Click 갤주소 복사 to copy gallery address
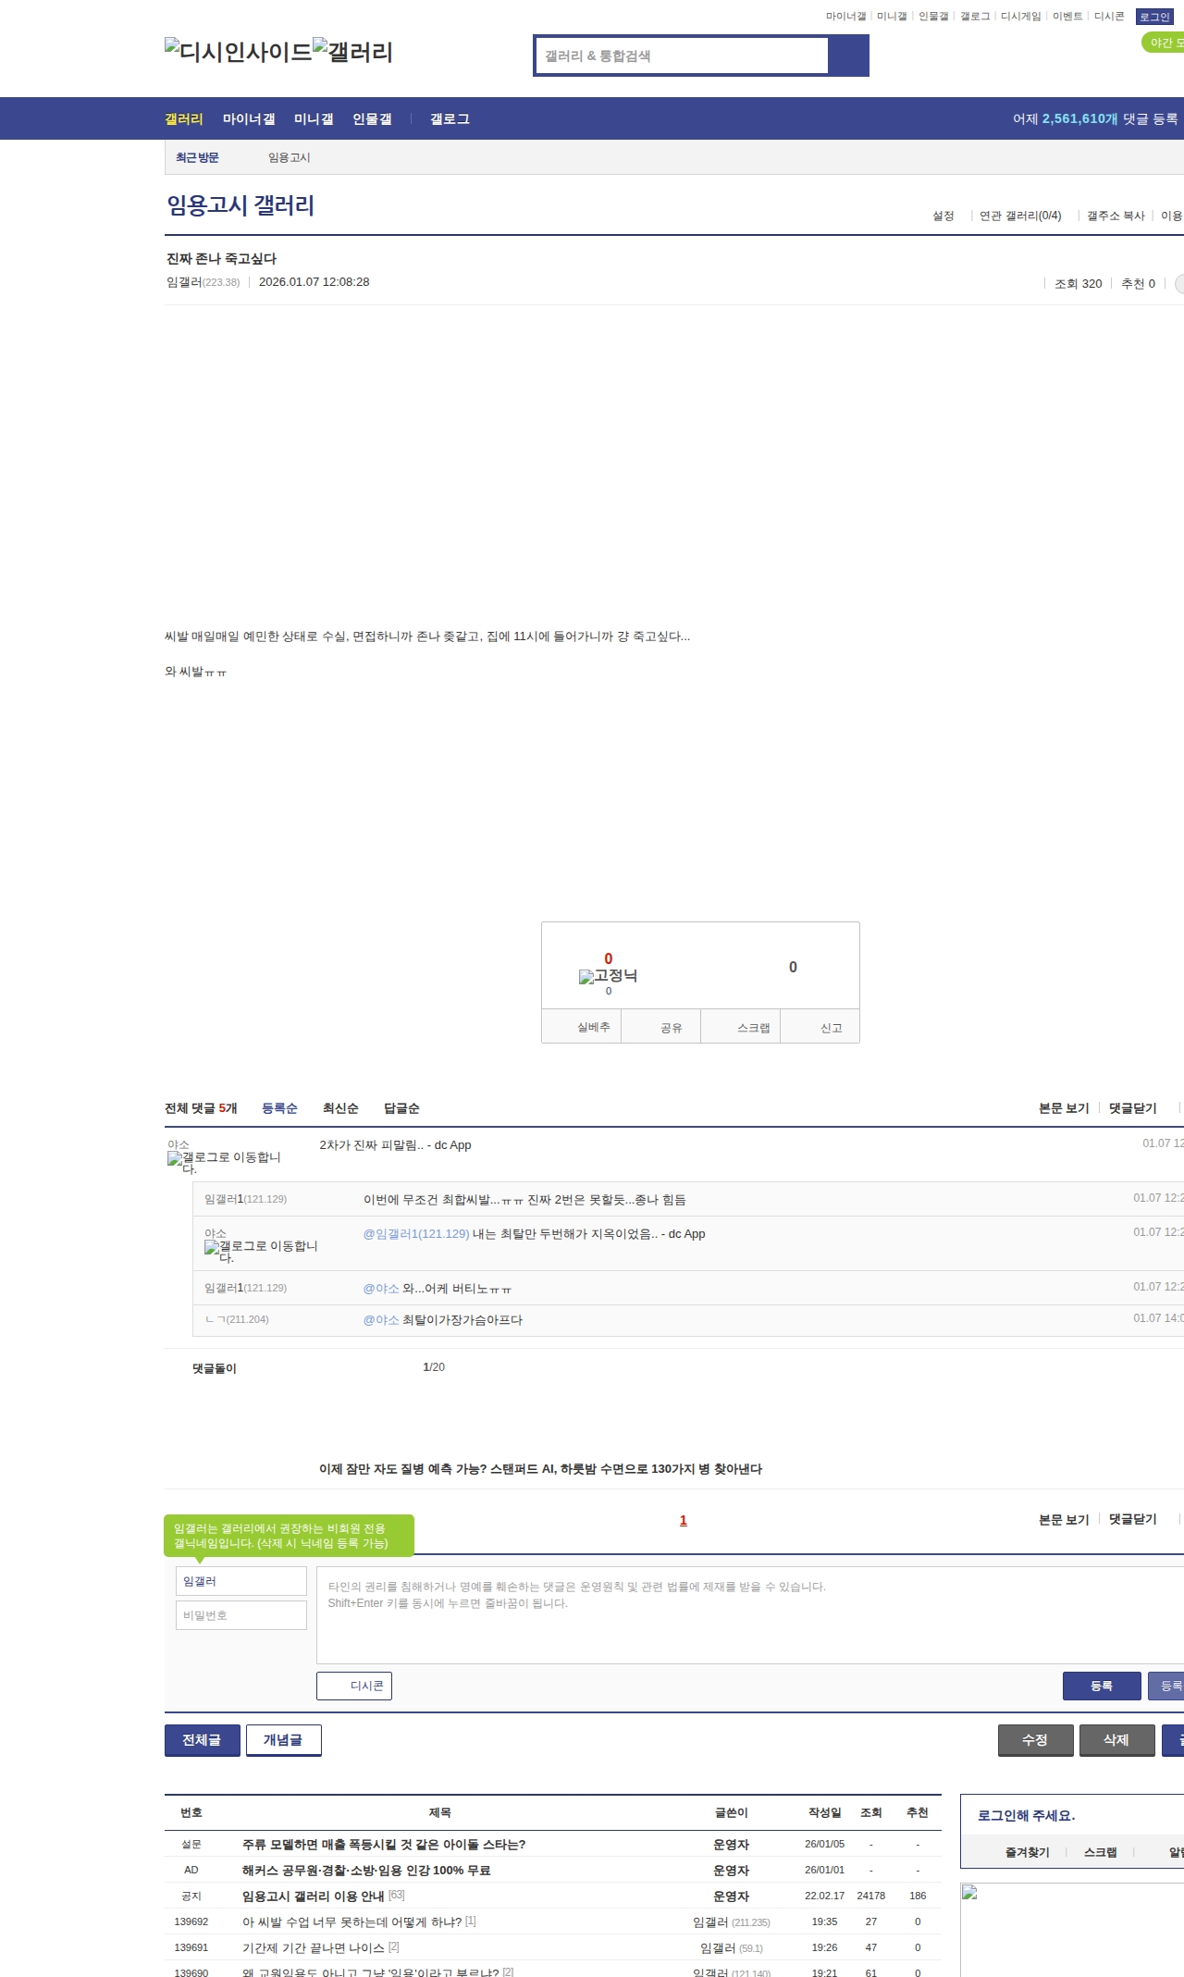Viewport: 1184px width, 1977px height. (x=1116, y=216)
